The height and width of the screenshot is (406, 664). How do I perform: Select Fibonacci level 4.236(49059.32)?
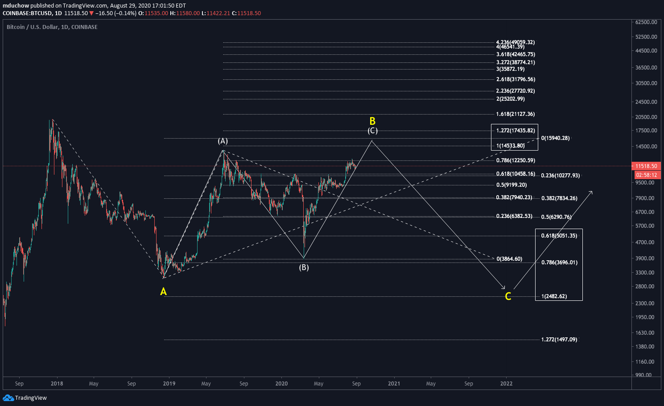click(x=516, y=42)
